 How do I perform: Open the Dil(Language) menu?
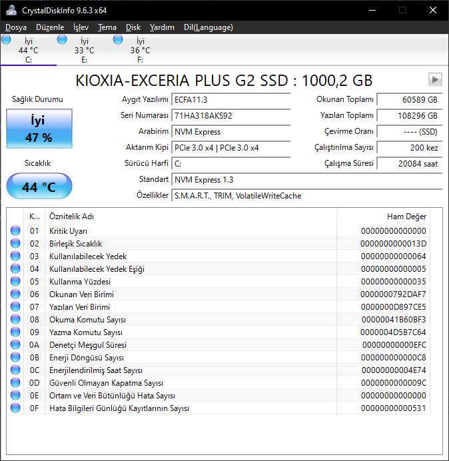click(209, 27)
